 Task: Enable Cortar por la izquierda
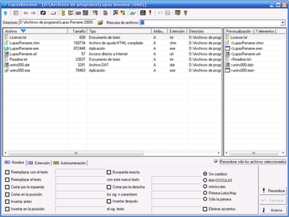7,187
